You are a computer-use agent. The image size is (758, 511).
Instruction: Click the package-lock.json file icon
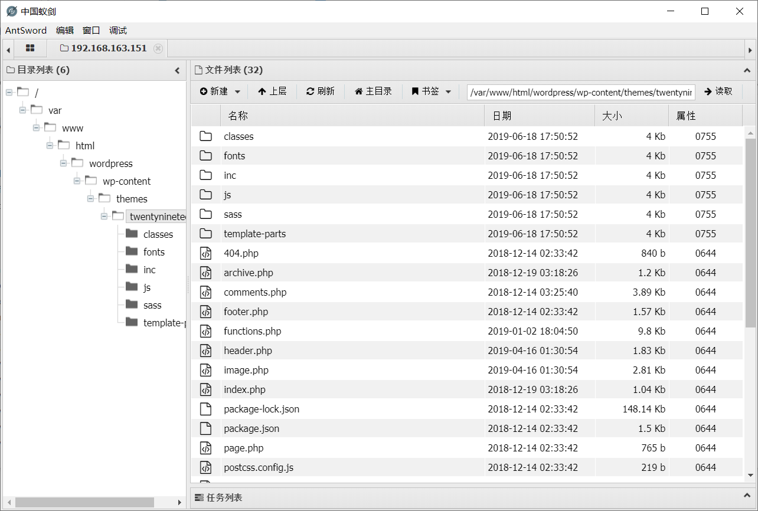point(205,409)
